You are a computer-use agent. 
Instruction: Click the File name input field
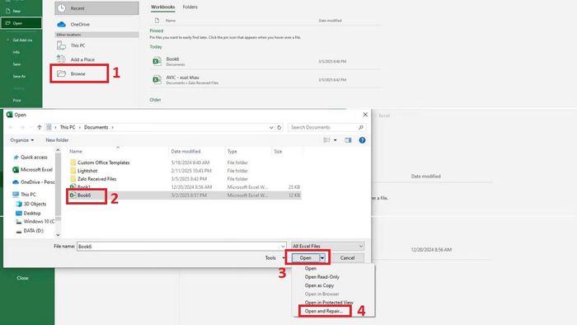pos(179,247)
